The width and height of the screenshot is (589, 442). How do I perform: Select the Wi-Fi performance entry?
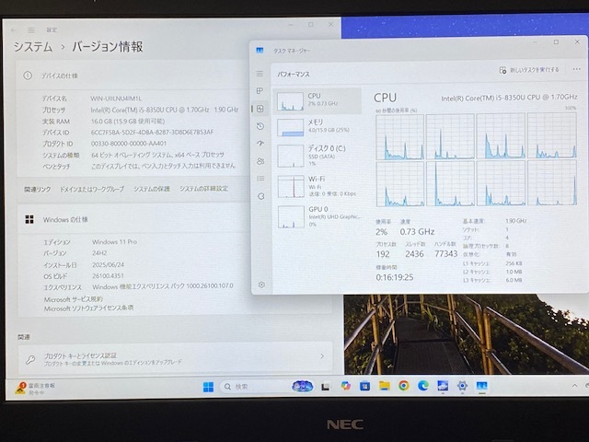(317, 186)
